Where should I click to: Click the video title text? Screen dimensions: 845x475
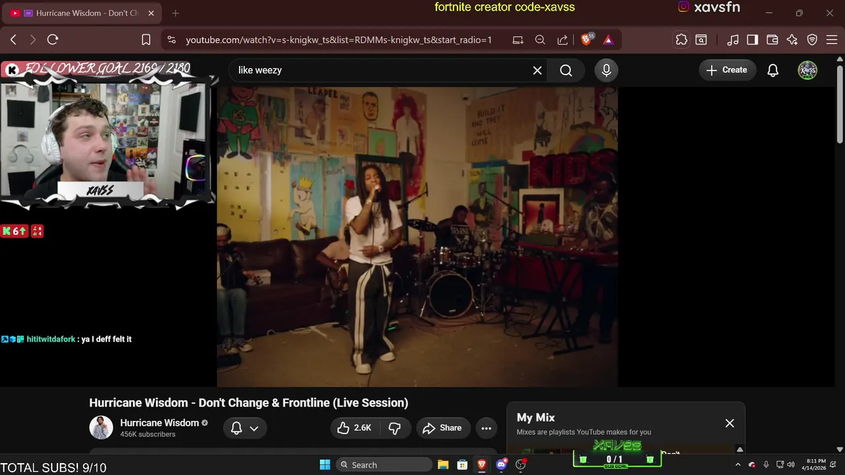tap(249, 402)
